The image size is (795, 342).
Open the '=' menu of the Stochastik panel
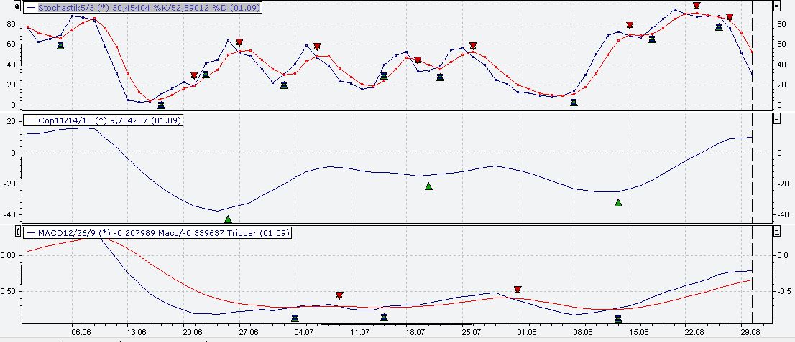click(776, 6)
